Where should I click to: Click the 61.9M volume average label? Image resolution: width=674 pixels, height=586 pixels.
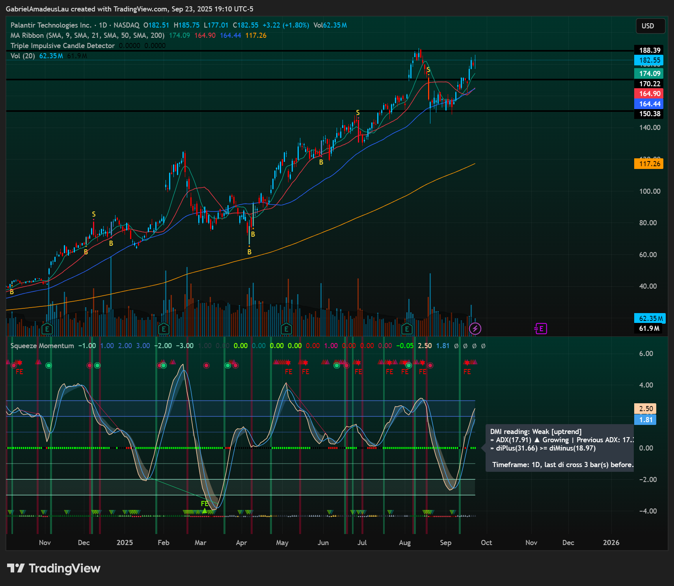648,328
